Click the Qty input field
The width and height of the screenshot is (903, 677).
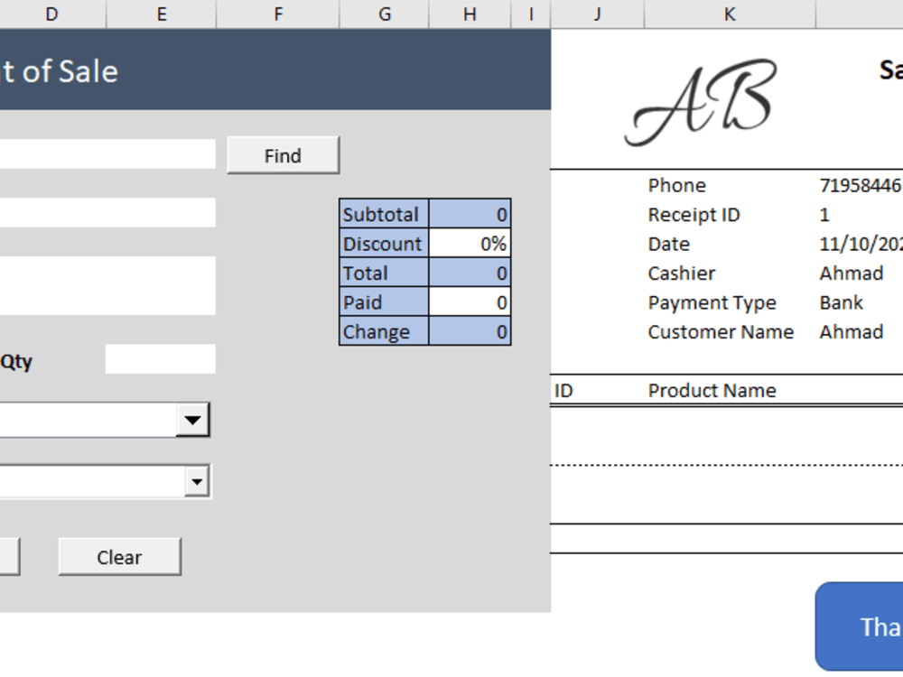point(161,358)
